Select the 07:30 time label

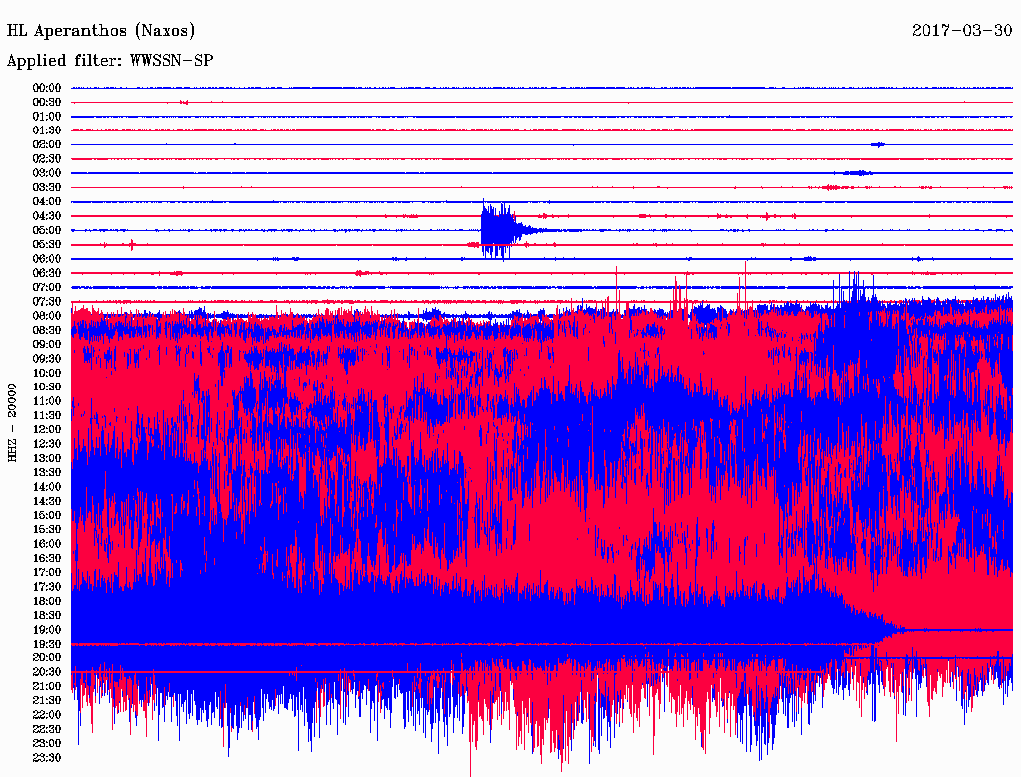coord(47,301)
